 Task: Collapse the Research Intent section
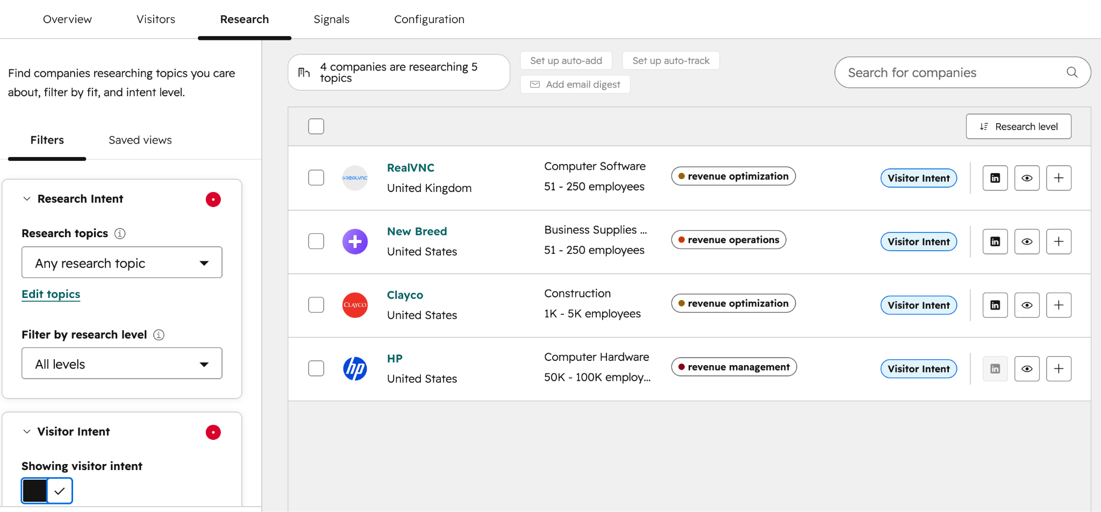click(27, 199)
